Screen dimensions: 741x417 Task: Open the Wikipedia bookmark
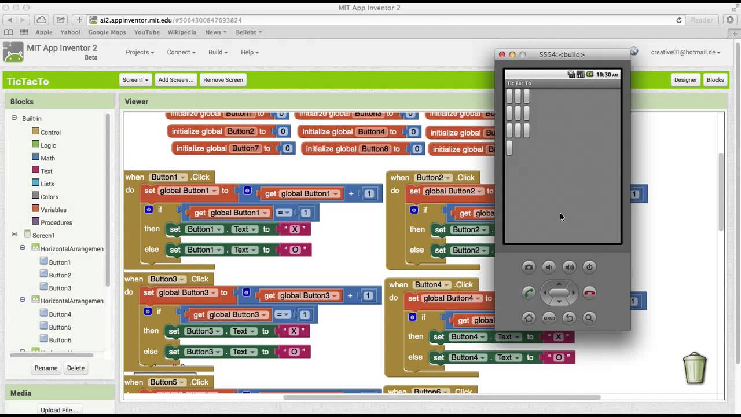coord(182,32)
